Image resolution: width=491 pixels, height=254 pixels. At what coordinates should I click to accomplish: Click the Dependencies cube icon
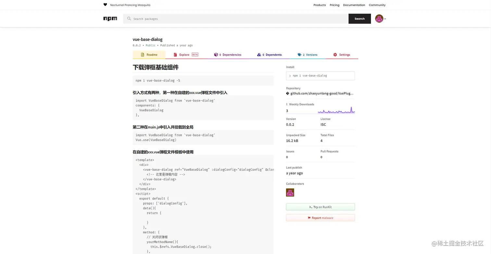pos(216,55)
